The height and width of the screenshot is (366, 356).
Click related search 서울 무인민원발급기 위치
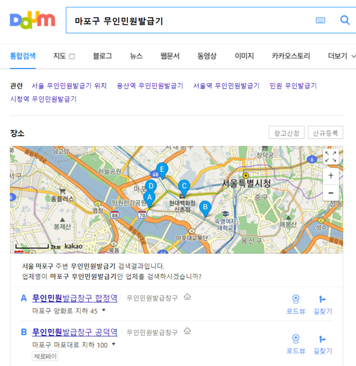(x=69, y=85)
